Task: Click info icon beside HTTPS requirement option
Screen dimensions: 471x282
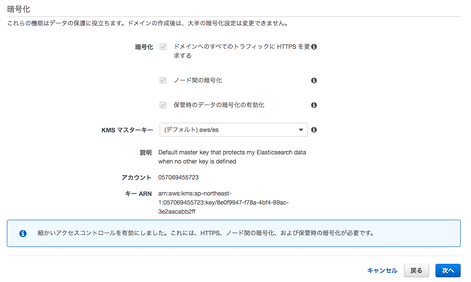Action: click(314, 47)
